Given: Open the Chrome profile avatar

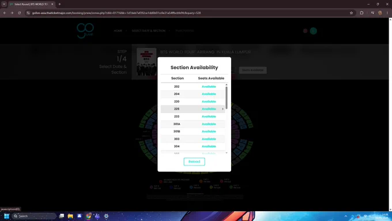Looking at the screenshot, I should 380,13.
